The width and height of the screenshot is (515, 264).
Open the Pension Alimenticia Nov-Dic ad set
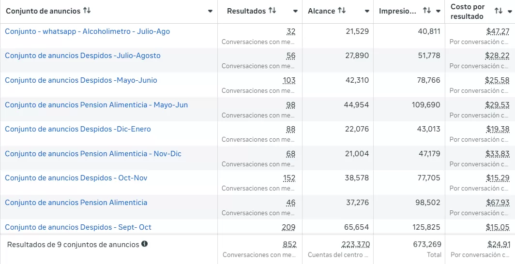(93, 154)
